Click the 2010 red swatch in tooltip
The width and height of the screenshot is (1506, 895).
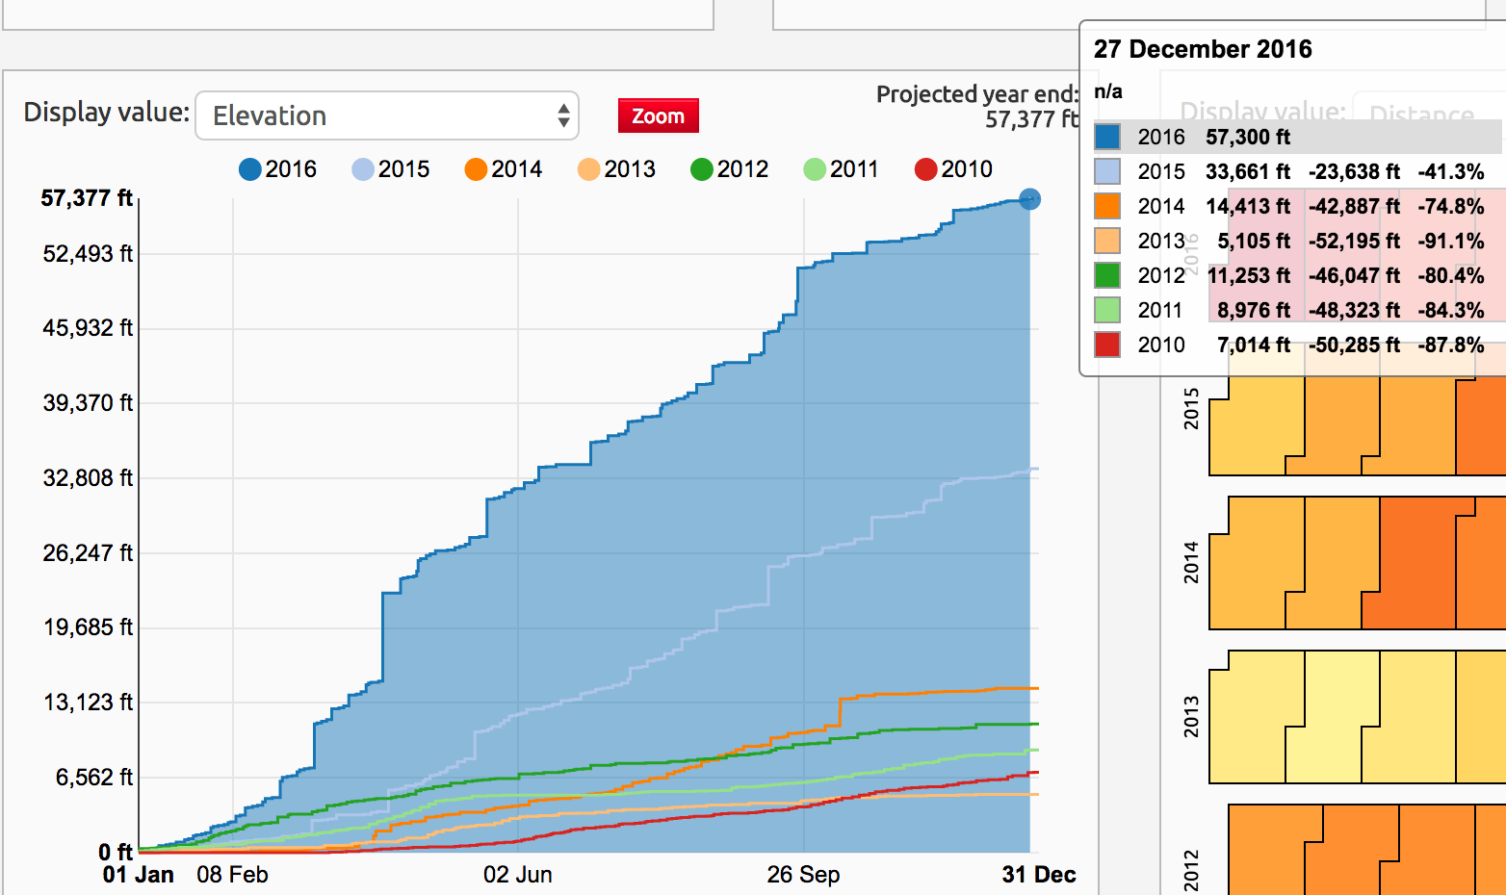pos(1107,345)
